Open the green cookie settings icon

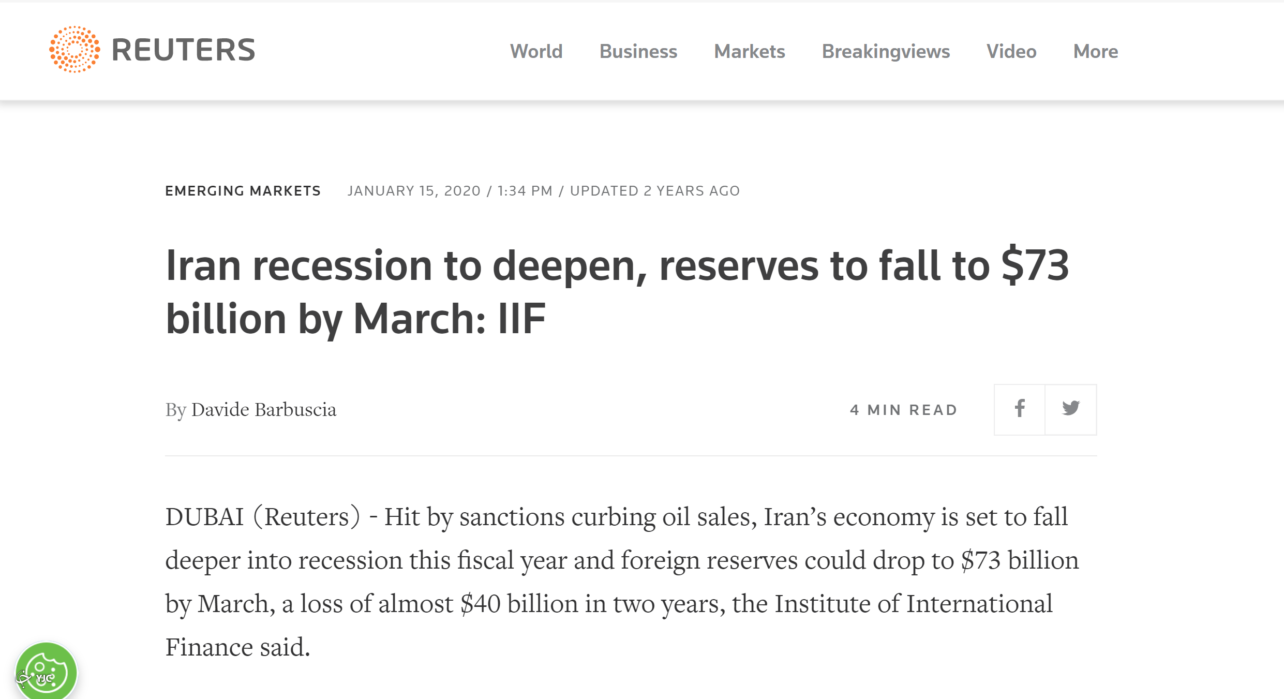point(46,672)
